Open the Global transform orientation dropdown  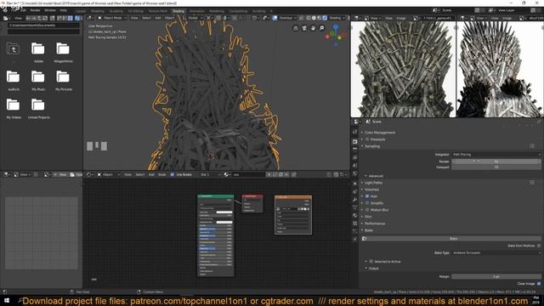tap(192, 18)
